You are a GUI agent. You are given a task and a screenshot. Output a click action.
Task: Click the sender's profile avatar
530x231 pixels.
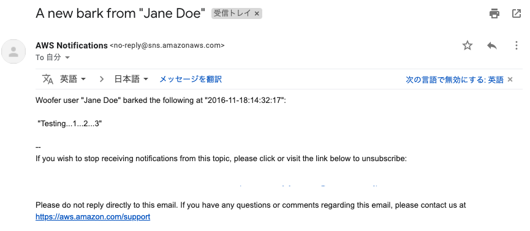coord(13,51)
